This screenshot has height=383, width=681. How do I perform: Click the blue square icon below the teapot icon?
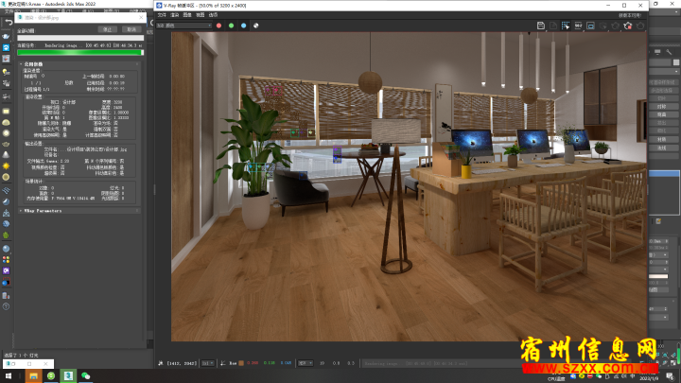point(6,48)
